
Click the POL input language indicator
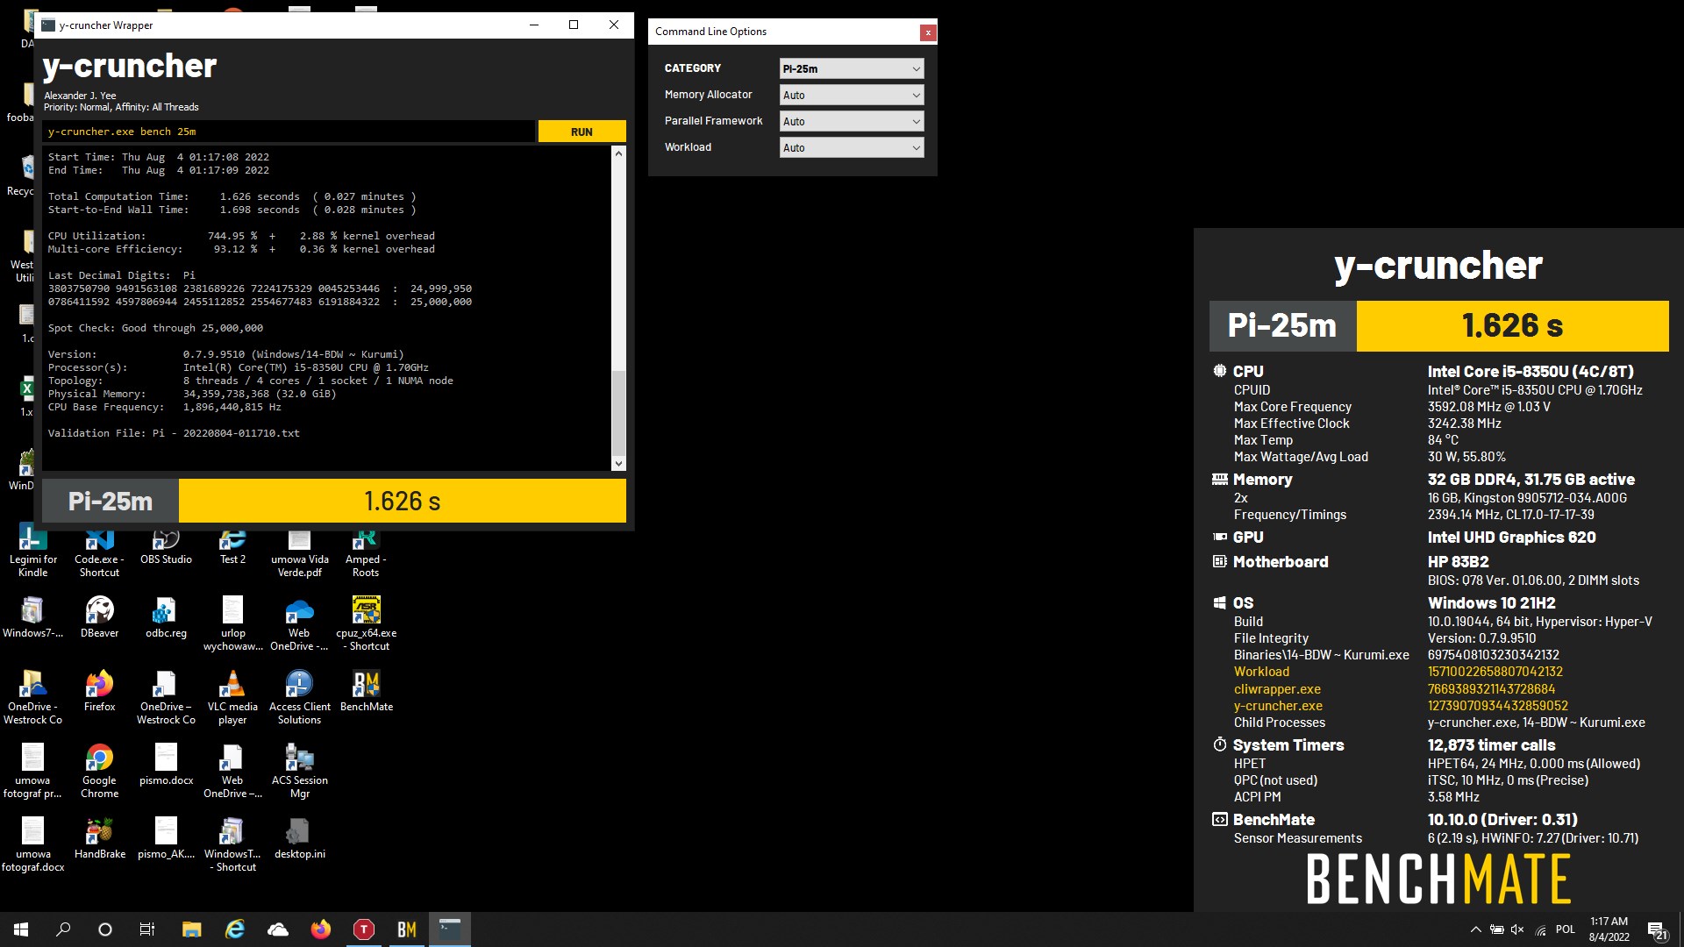[1566, 929]
